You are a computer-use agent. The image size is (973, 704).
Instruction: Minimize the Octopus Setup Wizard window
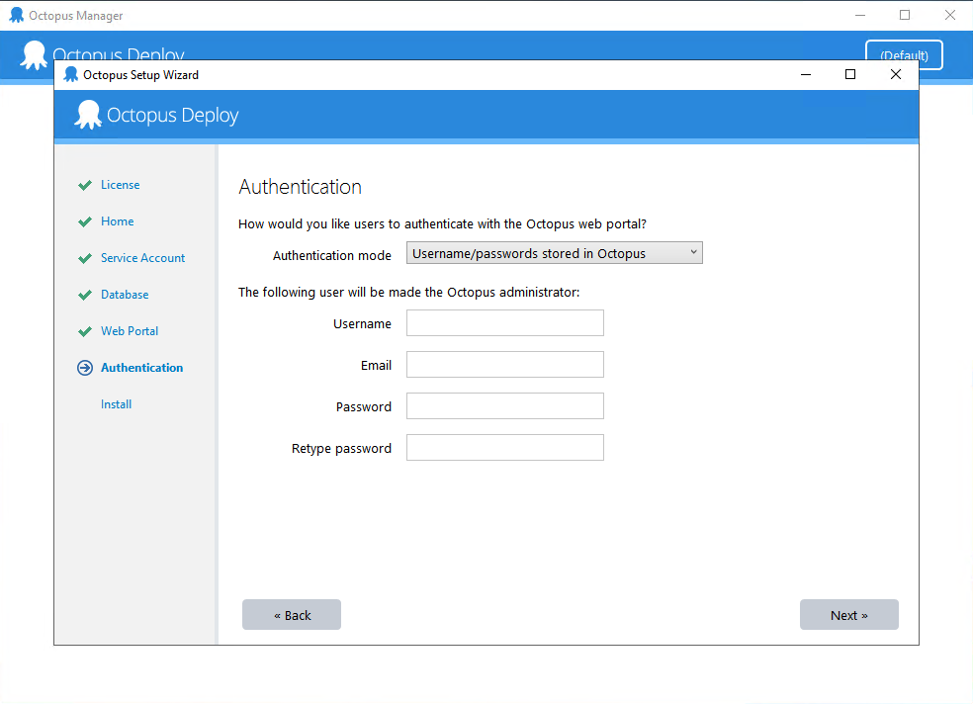[806, 74]
